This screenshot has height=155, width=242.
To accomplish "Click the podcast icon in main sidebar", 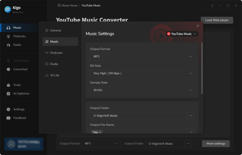I will click(8, 36).
